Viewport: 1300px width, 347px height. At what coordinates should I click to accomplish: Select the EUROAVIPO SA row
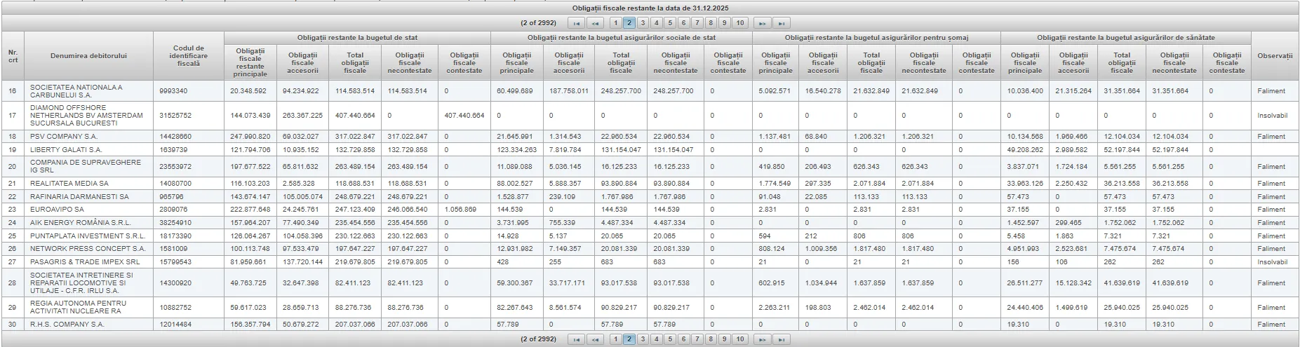point(57,210)
